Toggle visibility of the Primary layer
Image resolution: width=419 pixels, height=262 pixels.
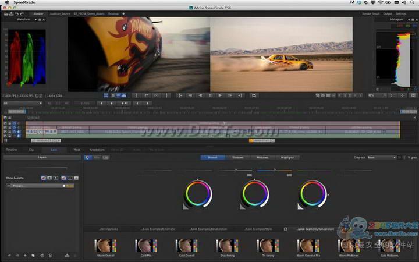pos(8,186)
